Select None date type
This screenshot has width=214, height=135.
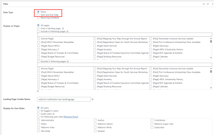click(39, 12)
